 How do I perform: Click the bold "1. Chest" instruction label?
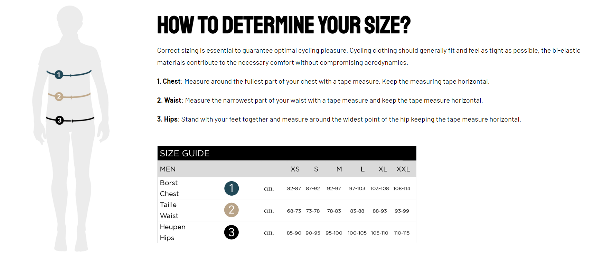pos(169,81)
